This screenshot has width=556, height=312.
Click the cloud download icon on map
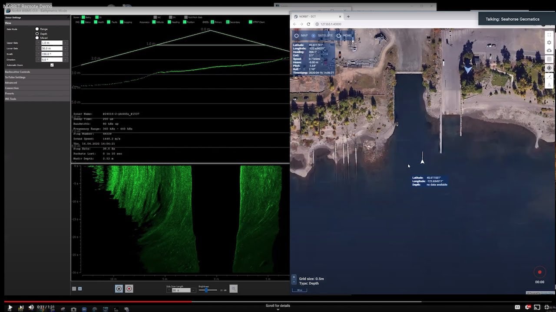(549, 51)
